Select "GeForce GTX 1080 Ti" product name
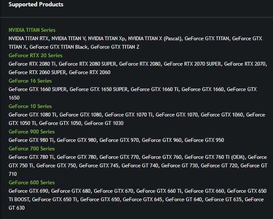The height and width of the screenshot is (219, 273). 32,115
